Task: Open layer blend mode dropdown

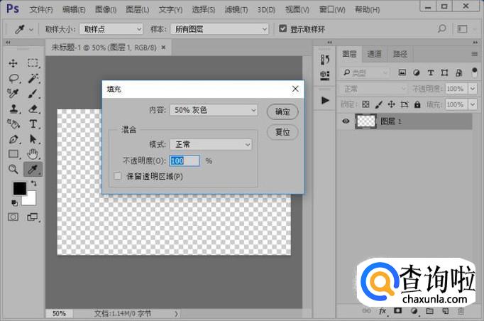Action: pos(374,89)
